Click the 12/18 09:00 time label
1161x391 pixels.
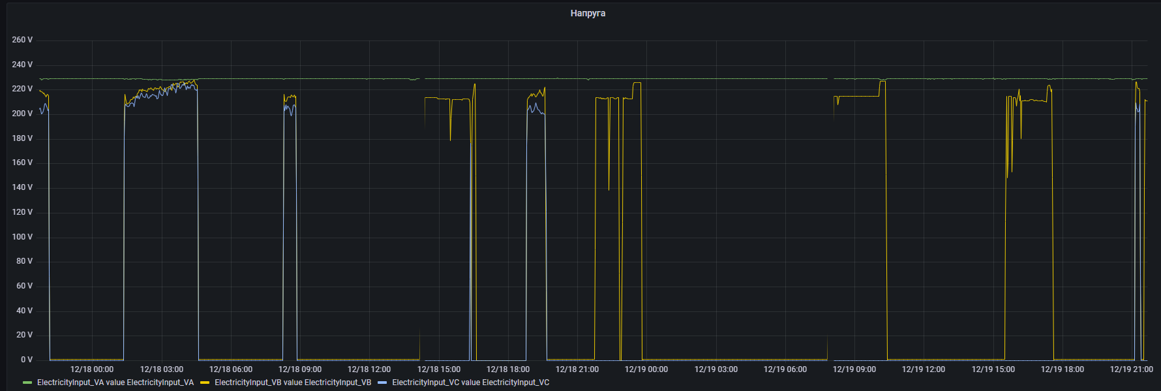click(x=300, y=369)
